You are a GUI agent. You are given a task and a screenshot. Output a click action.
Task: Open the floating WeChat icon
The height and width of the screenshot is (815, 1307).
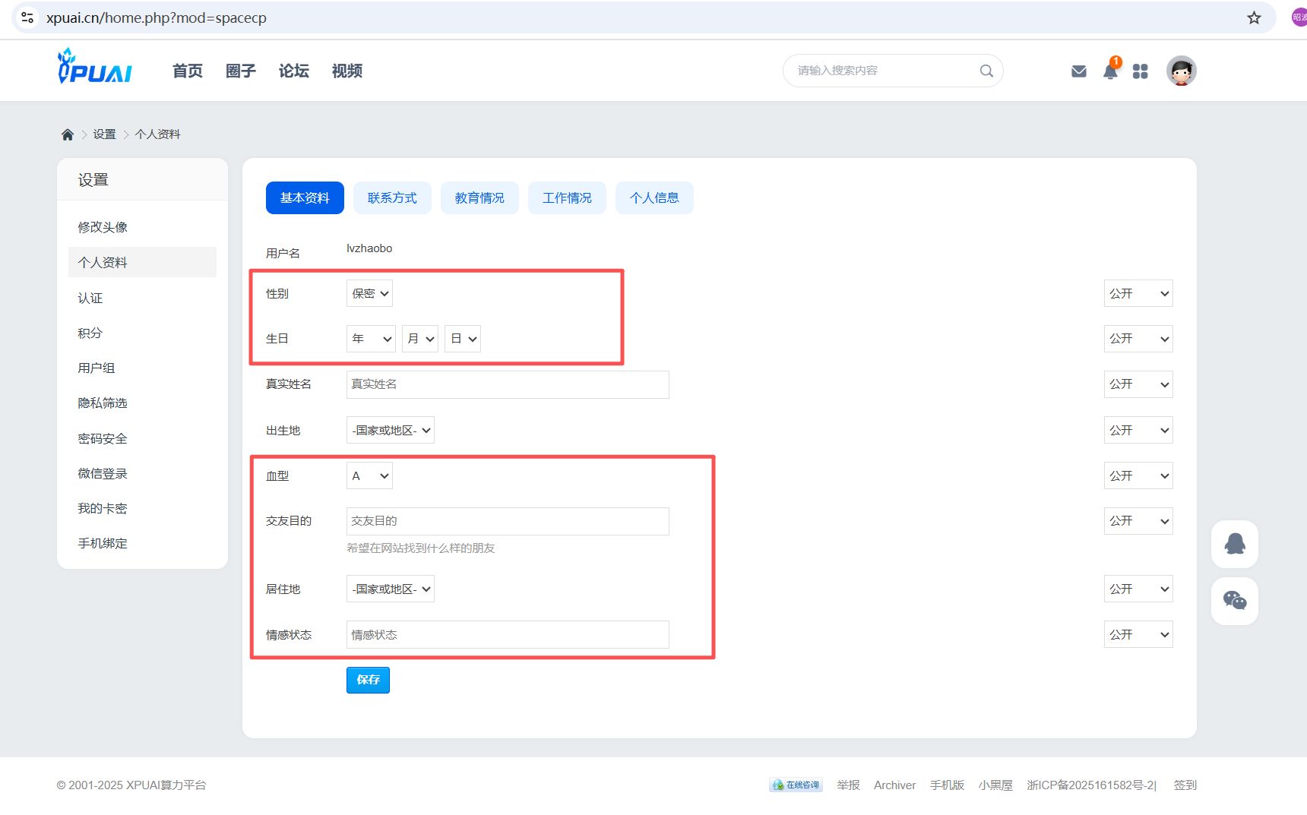pos(1234,601)
